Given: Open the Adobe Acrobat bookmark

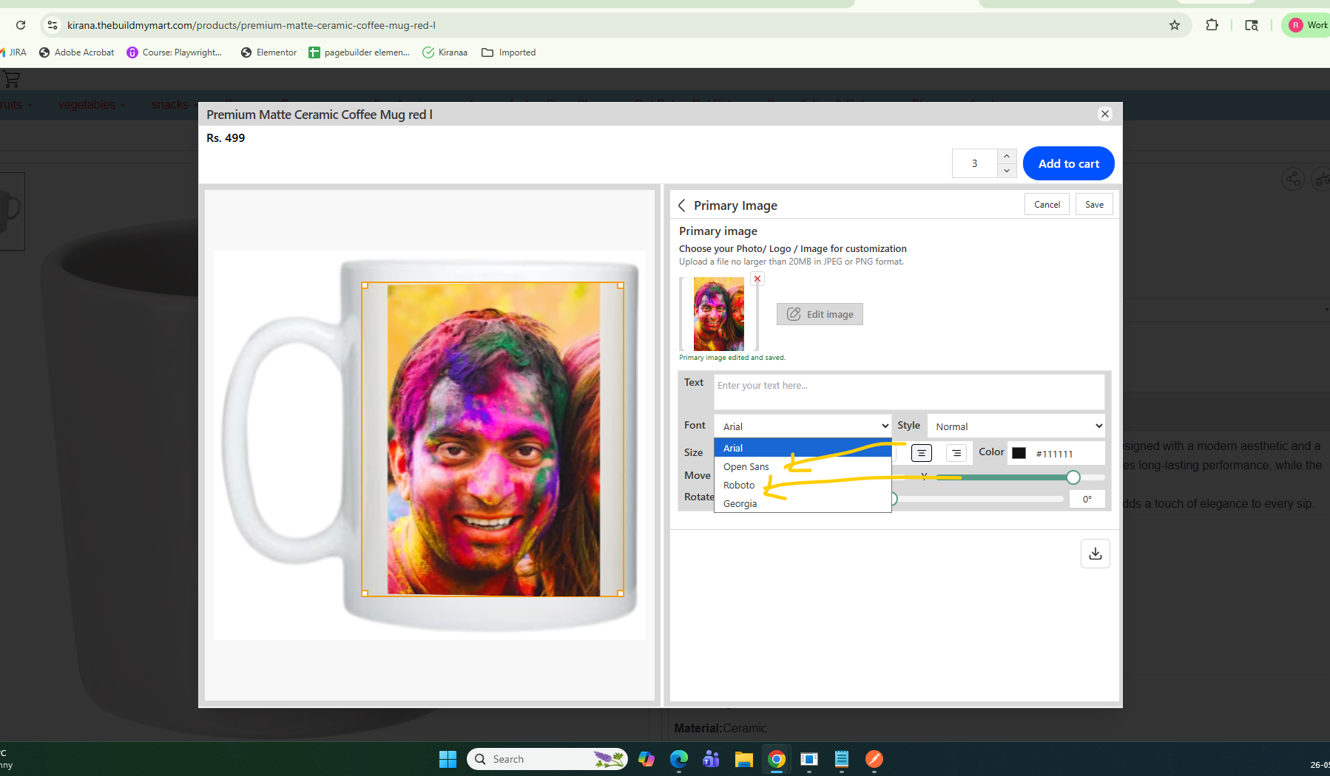Looking at the screenshot, I should [x=77, y=52].
